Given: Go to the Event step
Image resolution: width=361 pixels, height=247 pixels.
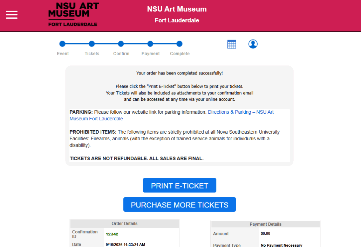Looking at the screenshot, I should (62, 44).
